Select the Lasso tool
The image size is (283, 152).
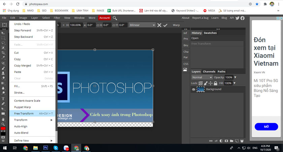point(3,43)
